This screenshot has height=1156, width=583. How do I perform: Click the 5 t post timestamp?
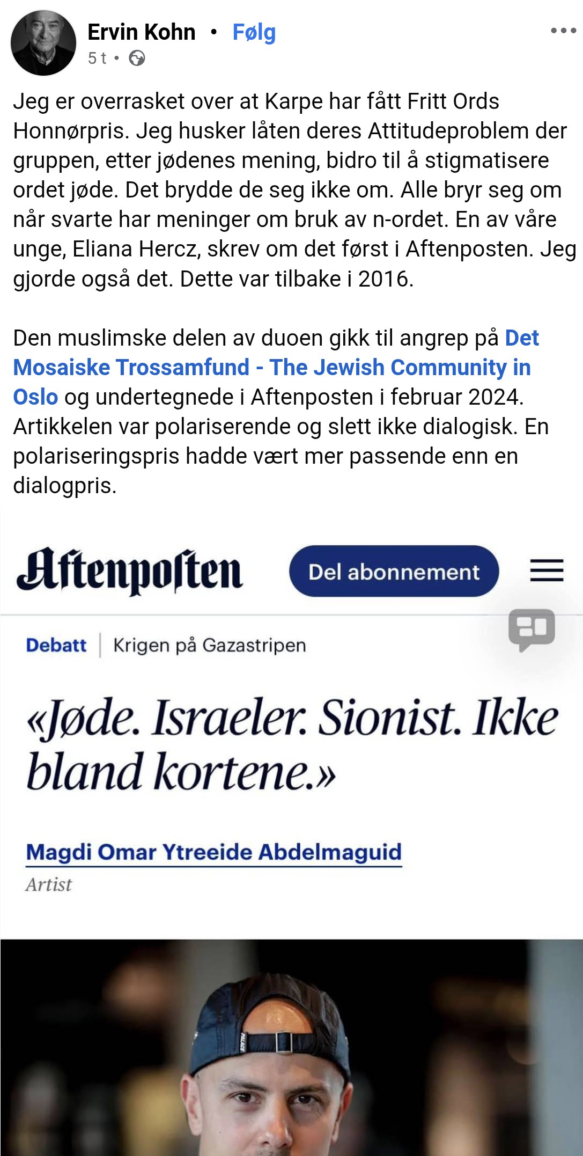pos(97,58)
